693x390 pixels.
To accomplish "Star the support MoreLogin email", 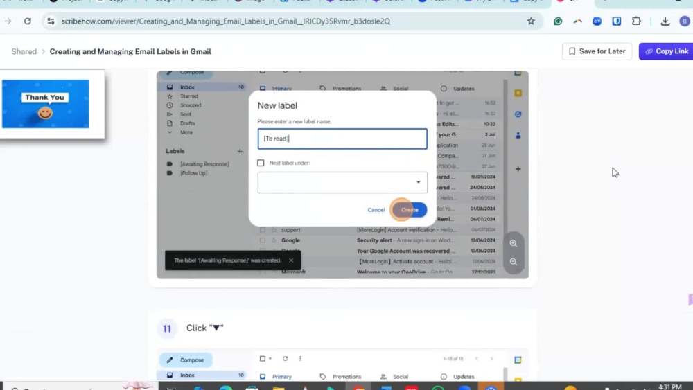I will tap(274, 230).
